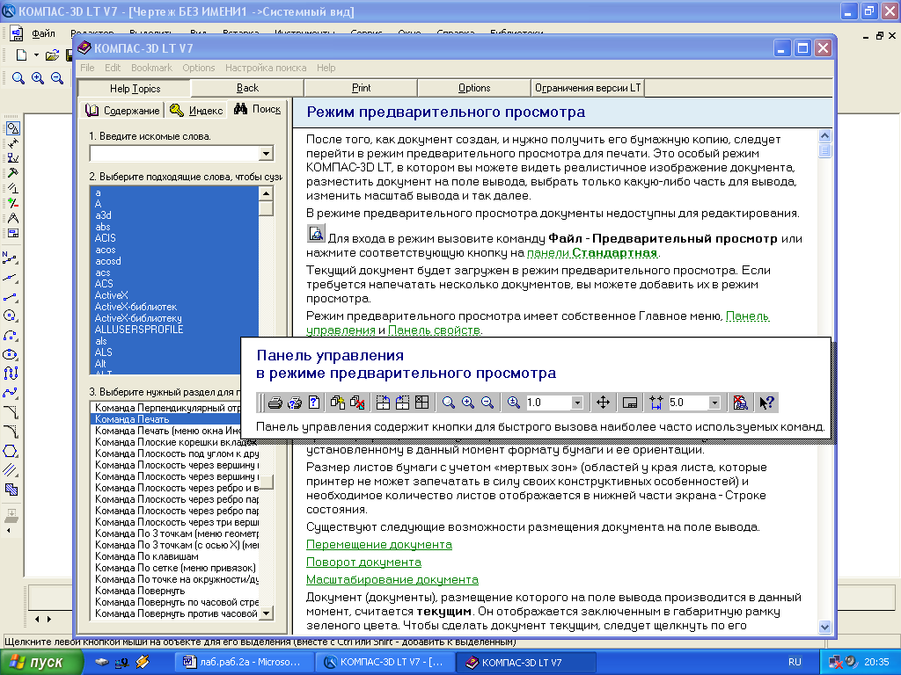The height and width of the screenshot is (675, 901).
Task: Click the Back button
Action: click(x=247, y=88)
